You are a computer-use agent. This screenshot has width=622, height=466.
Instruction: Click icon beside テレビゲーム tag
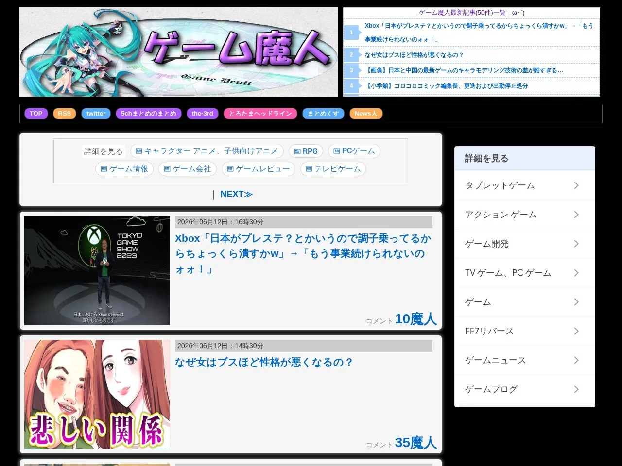309,169
